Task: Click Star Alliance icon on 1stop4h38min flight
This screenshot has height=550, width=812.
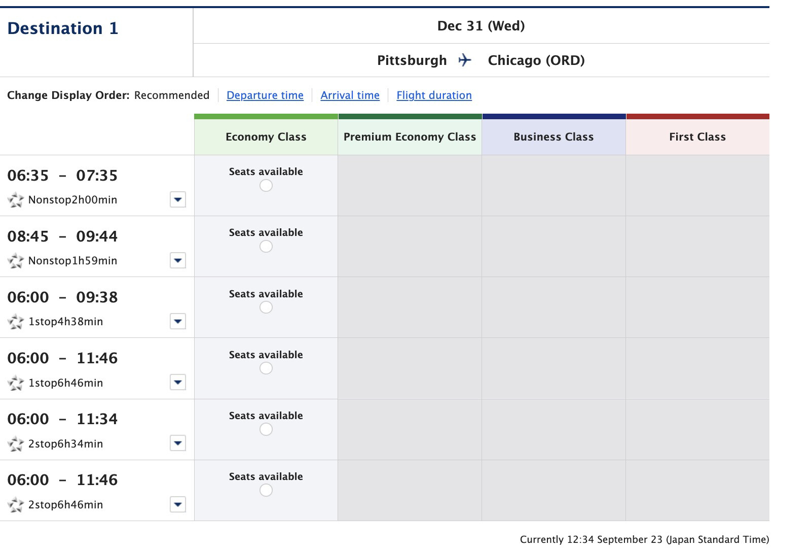Action: pos(16,322)
